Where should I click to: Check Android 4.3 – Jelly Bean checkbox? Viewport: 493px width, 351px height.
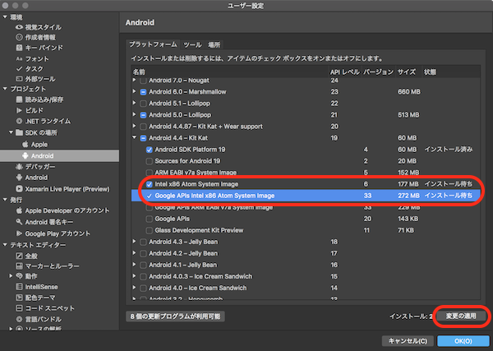click(x=143, y=242)
